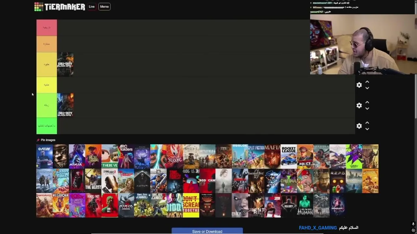Select the Resident Evil Zero cover
417x234 pixels.
coord(256,181)
